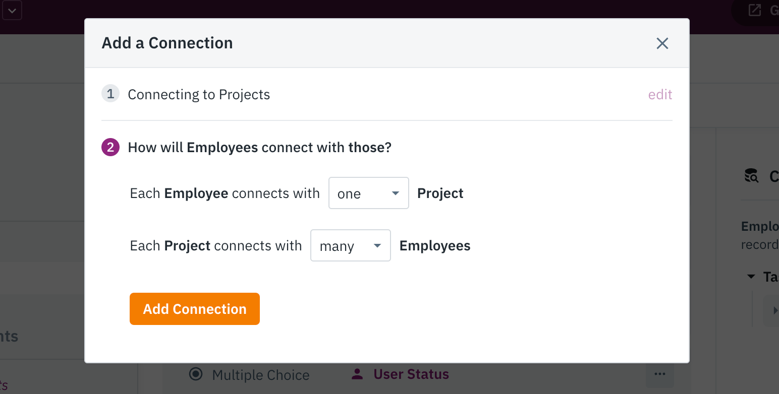Open the three-dot more options menu
The width and height of the screenshot is (779, 394).
point(659,374)
